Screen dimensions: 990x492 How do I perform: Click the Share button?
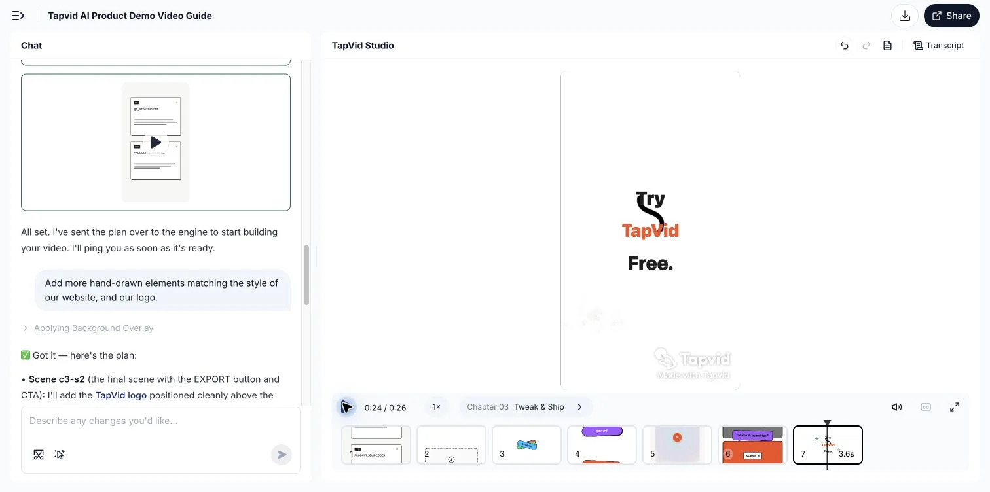click(x=951, y=16)
